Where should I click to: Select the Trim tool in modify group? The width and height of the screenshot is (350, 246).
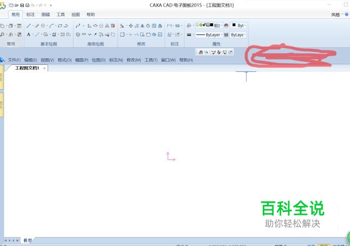(x=131, y=34)
